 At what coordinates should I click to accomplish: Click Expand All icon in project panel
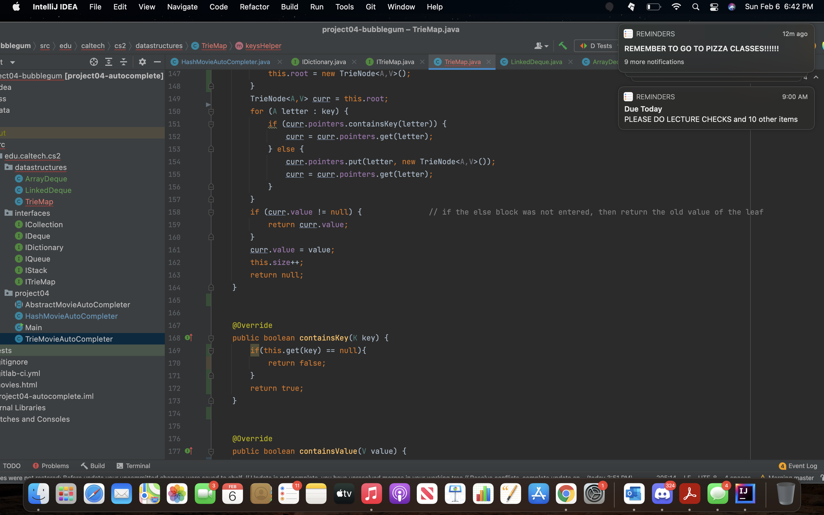[x=109, y=62]
